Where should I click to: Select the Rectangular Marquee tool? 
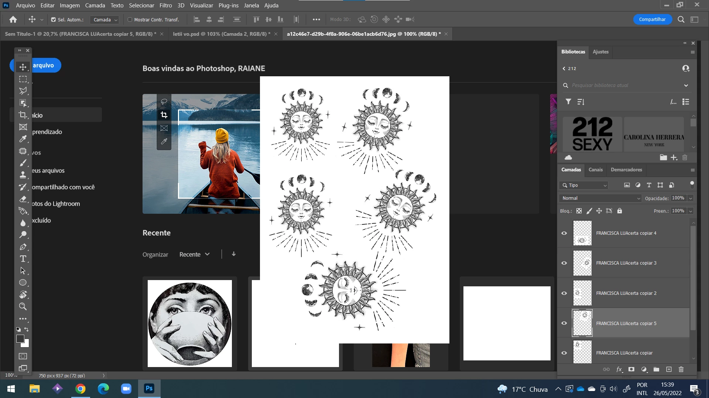point(23,79)
